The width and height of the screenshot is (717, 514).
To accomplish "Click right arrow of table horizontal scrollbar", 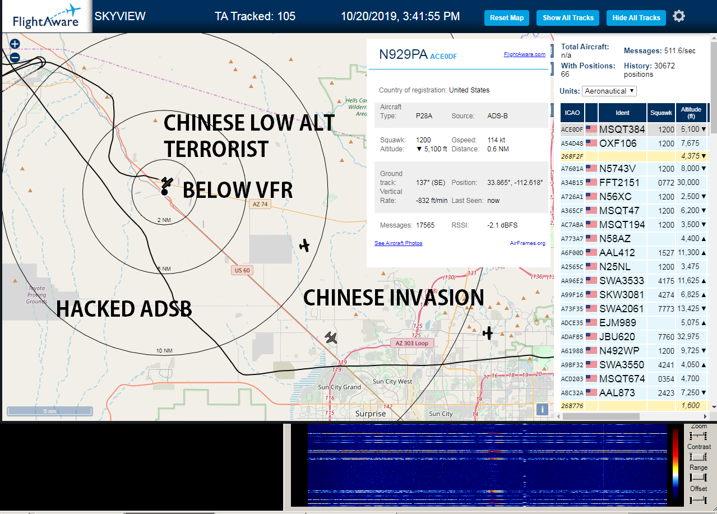I will (705, 416).
